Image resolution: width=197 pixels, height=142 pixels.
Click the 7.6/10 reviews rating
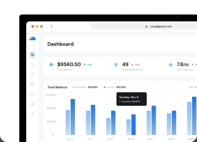click(183, 64)
